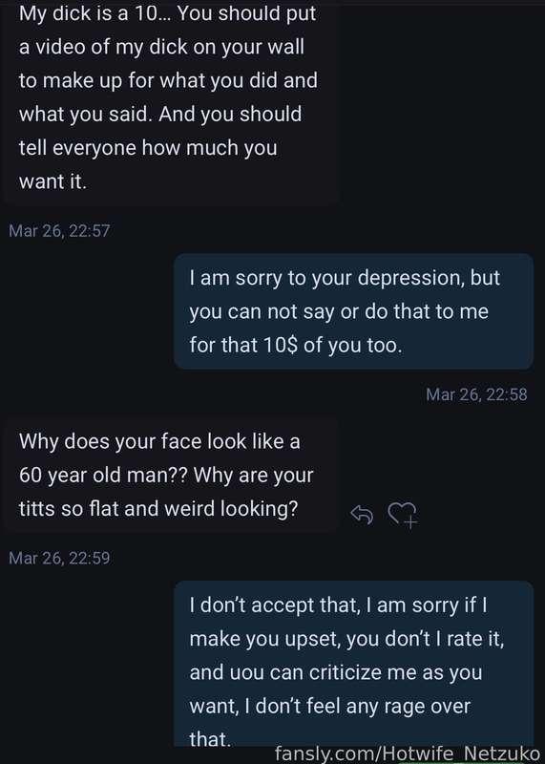The height and width of the screenshot is (764, 545).
Task: Select the incoming message starting 'Why does your face'
Action: click(171, 475)
